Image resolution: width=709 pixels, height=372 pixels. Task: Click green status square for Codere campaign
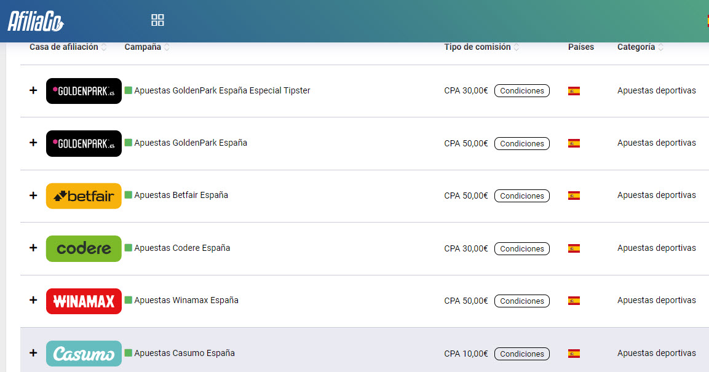tap(129, 248)
